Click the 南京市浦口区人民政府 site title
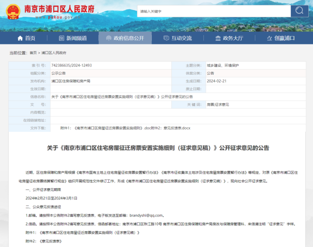 [59, 9]
